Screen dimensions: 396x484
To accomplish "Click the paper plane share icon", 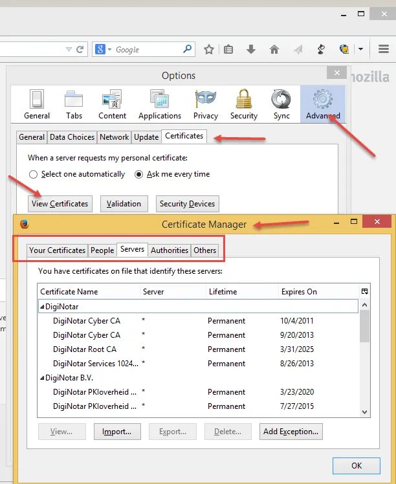I will pyautogui.click(x=298, y=49).
